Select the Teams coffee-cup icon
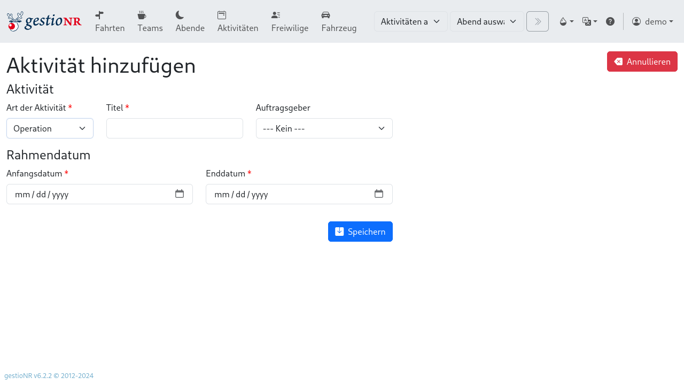 tap(141, 15)
